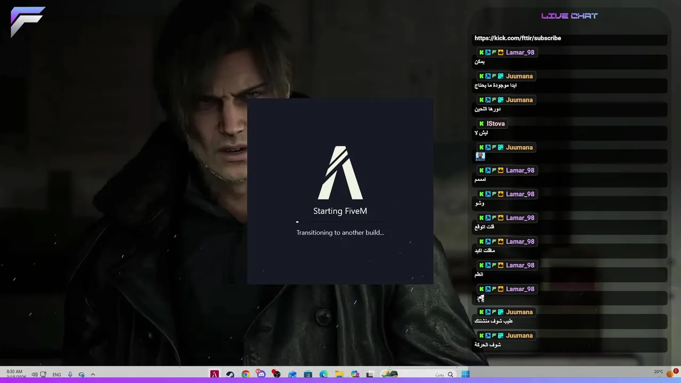The height and width of the screenshot is (383, 681).
Task: Click "Transitioning to another build..." status text
Action: point(340,232)
